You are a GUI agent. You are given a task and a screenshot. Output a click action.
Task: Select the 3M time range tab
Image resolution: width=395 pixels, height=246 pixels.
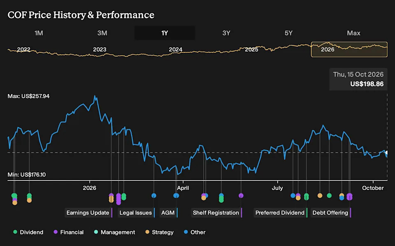point(102,33)
